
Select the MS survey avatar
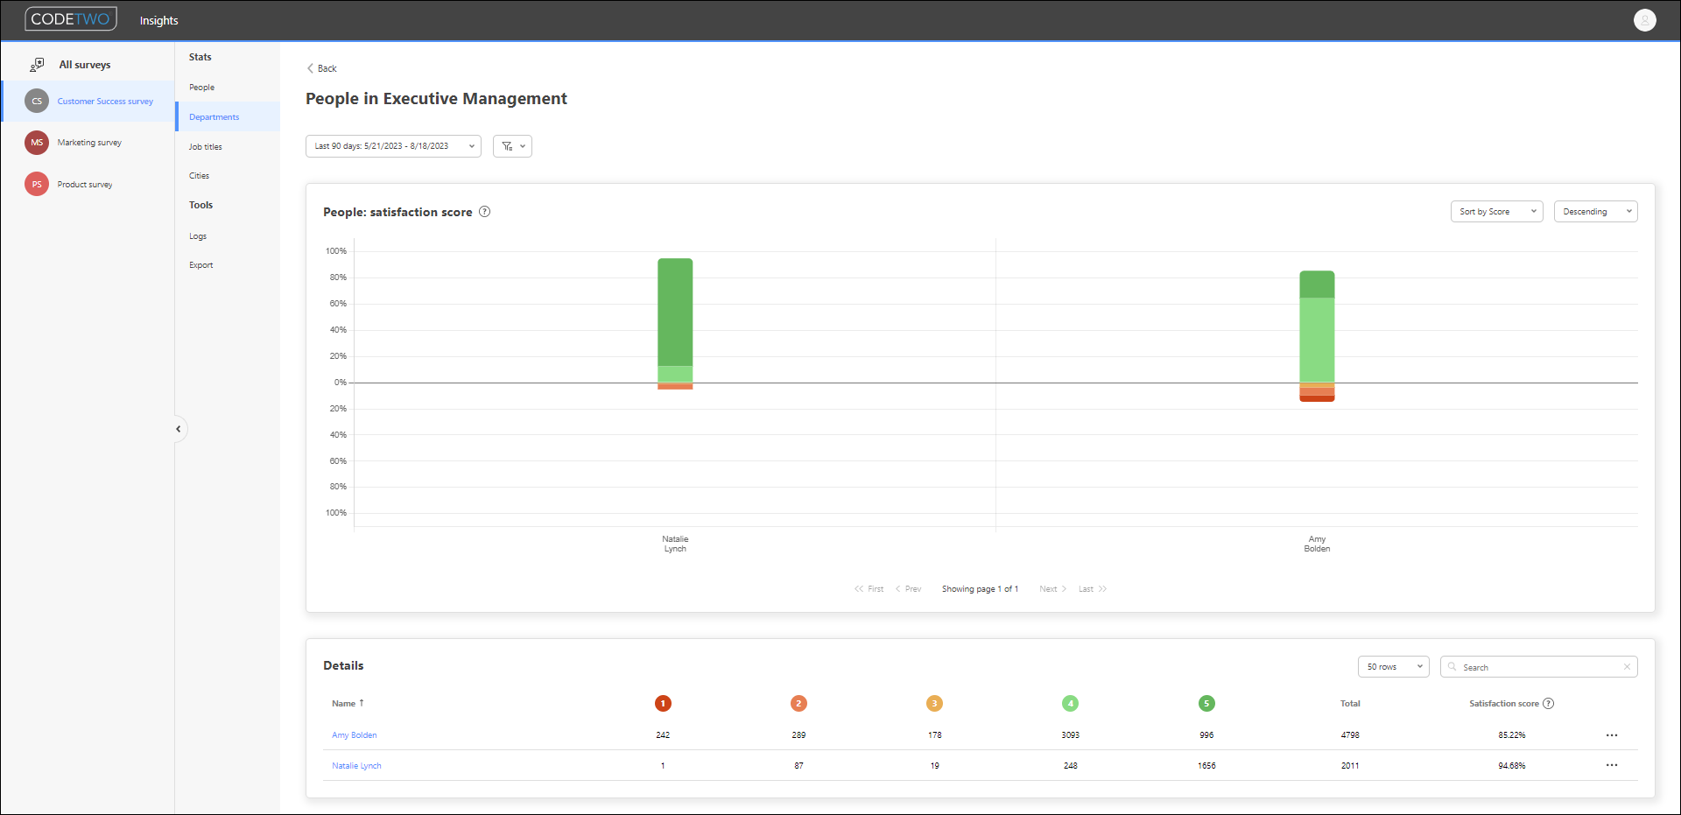[37, 143]
